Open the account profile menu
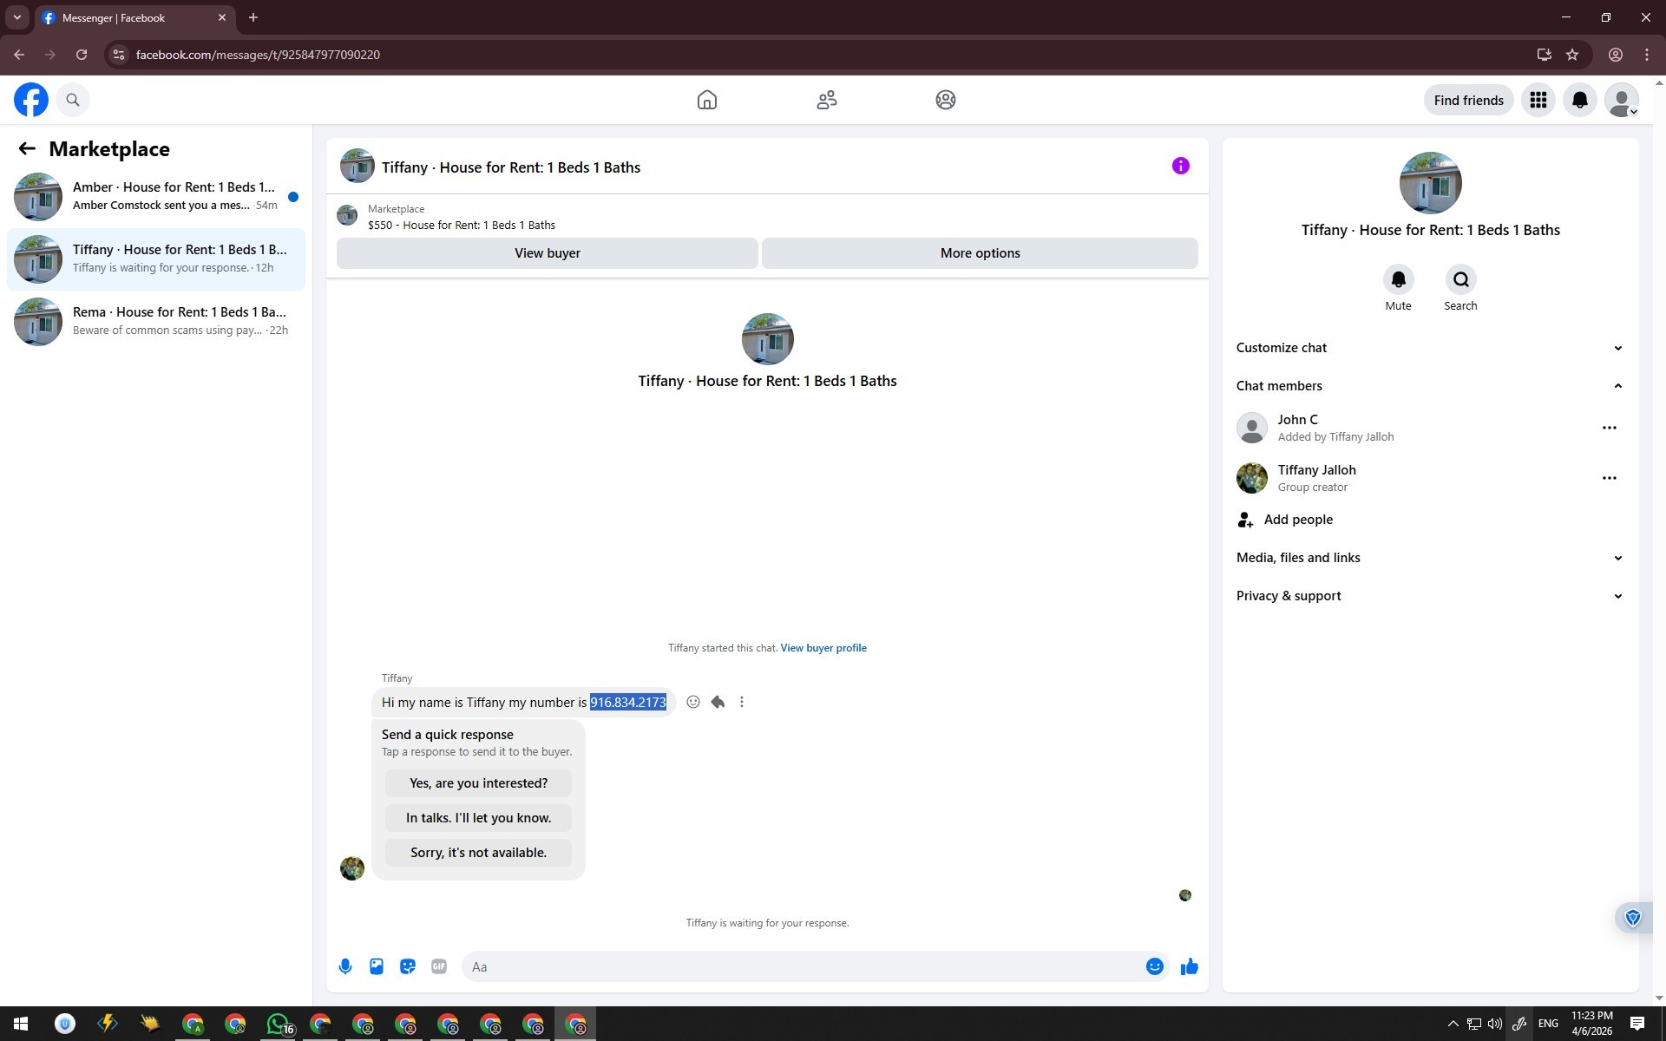 pos(1622,100)
